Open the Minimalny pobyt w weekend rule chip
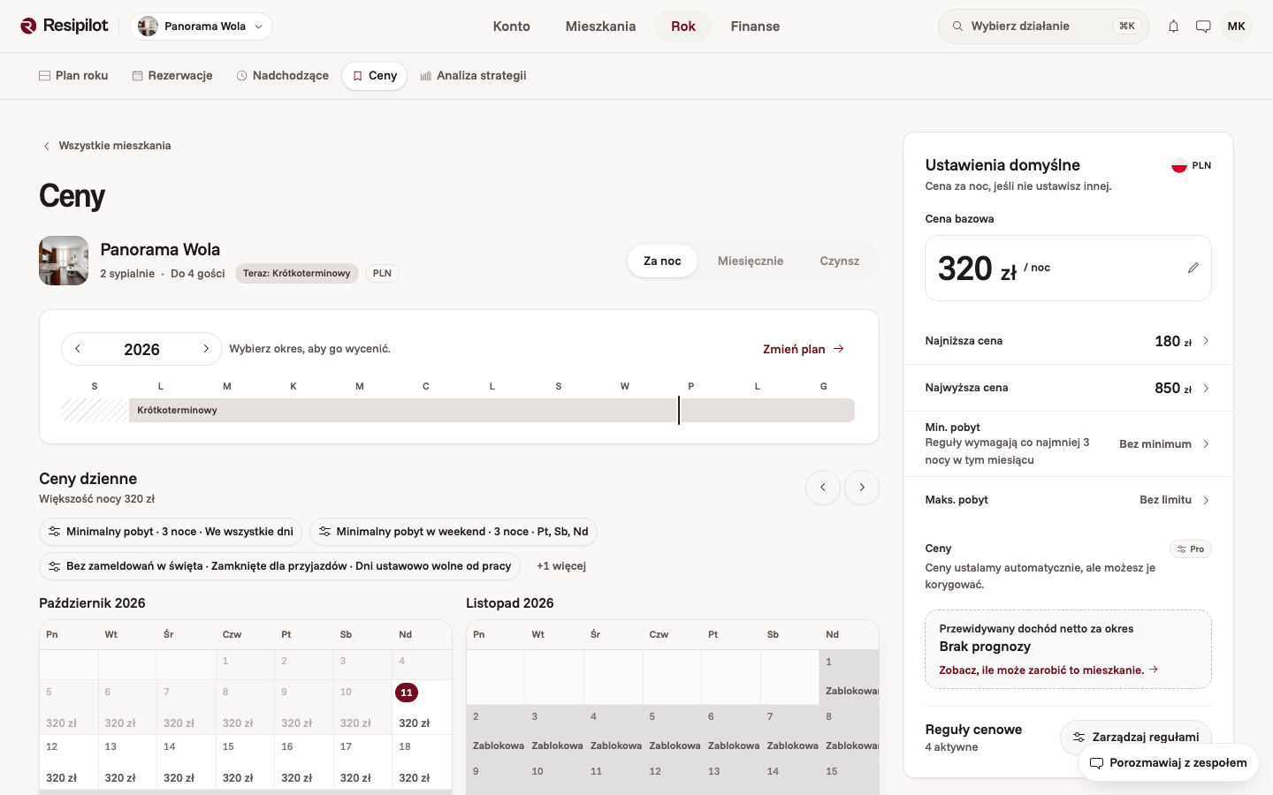This screenshot has height=795, width=1273. 454,532
